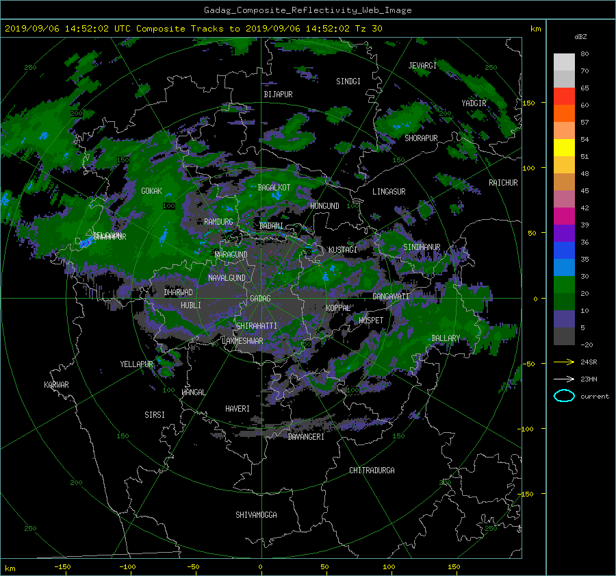This screenshot has height=576, width=616.
Task: Click the SIRSI city label
Action: (155, 415)
